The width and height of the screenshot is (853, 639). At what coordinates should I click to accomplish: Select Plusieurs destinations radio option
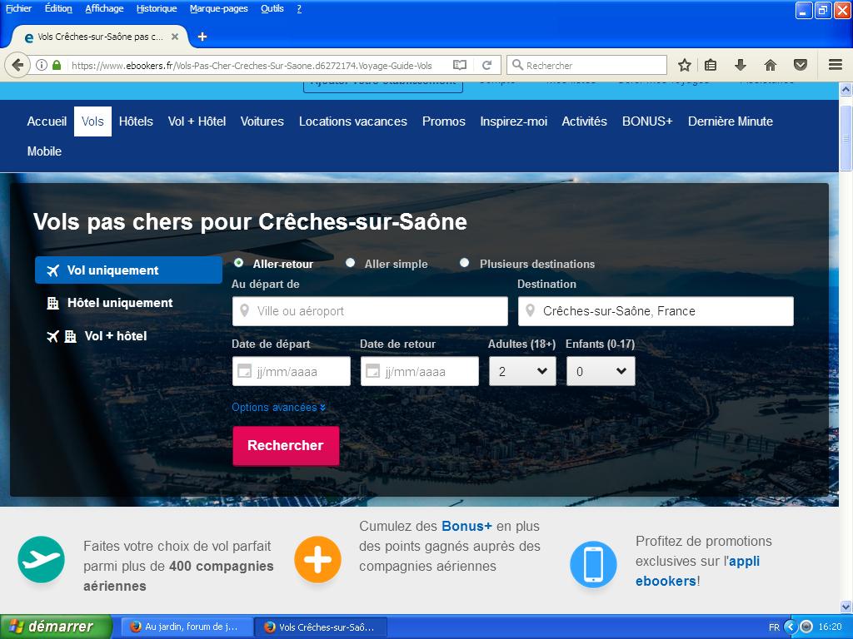click(465, 263)
